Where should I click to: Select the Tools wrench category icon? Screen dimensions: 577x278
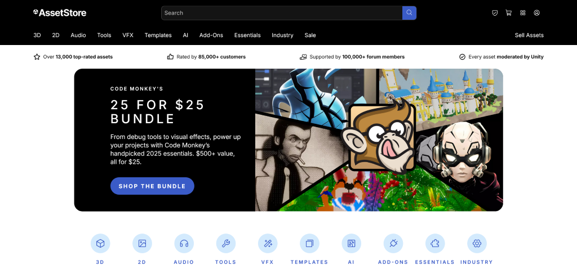[x=226, y=244]
